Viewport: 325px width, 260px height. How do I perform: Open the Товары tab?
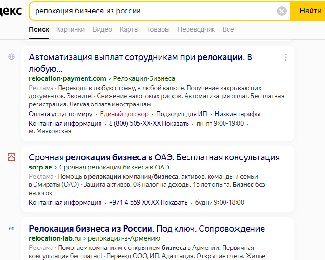tap(158, 29)
